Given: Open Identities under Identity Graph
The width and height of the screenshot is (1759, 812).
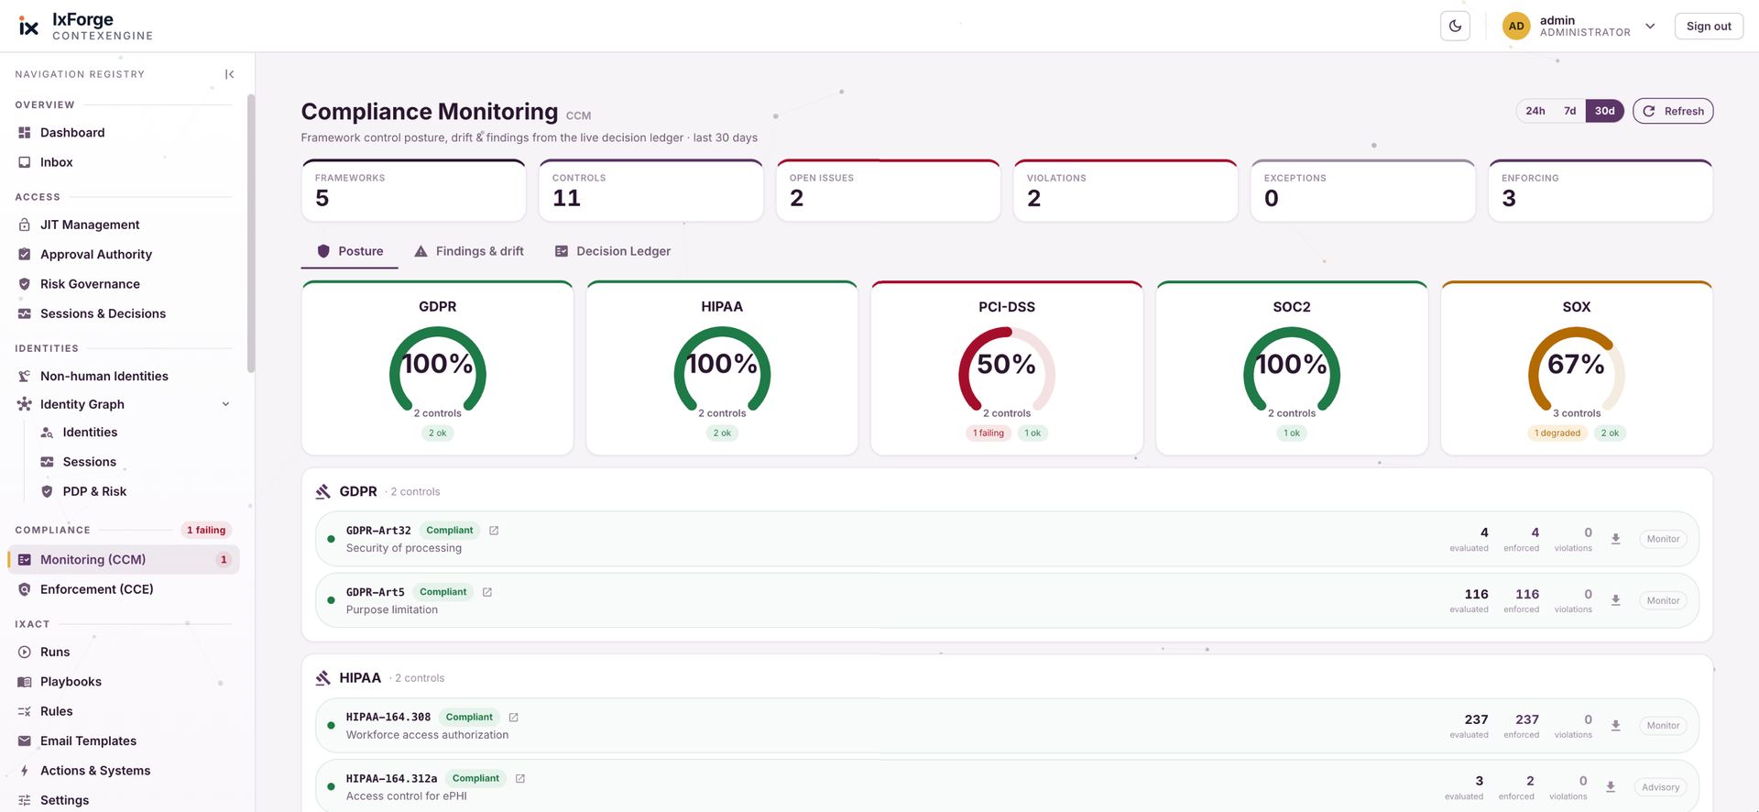Looking at the screenshot, I should click(x=90, y=433).
